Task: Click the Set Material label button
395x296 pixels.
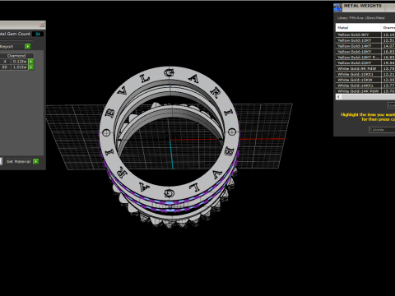Action: click(x=18, y=161)
